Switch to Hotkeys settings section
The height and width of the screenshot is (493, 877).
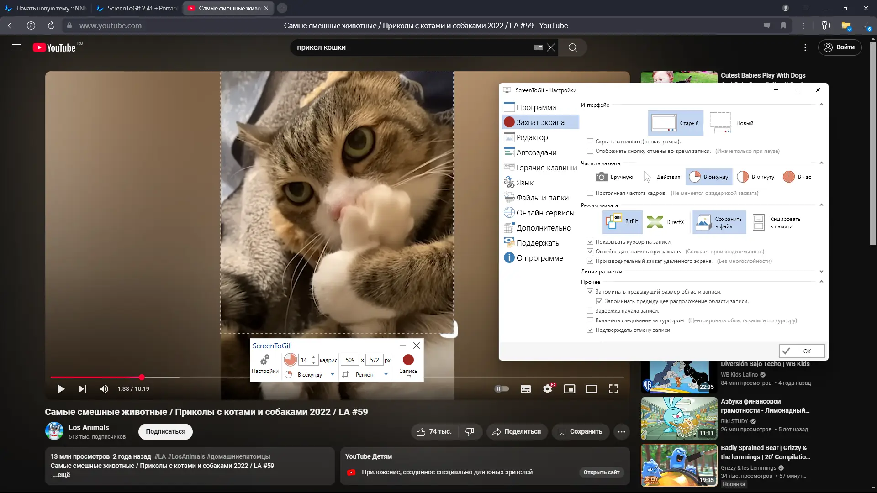[x=546, y=168]
